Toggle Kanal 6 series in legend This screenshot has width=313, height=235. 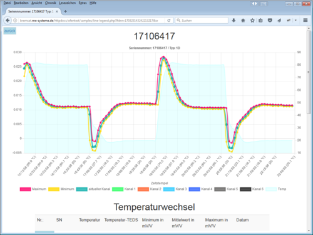(252, 189)
